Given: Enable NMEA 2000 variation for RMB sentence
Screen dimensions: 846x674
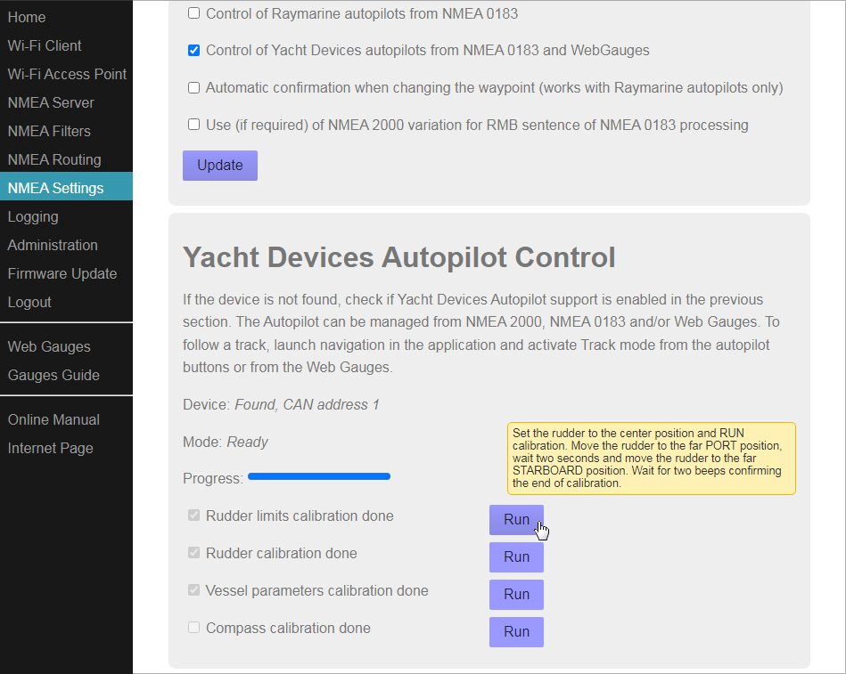Looking at the screenshot, I should pyautogui.click(x=193, y=125).
